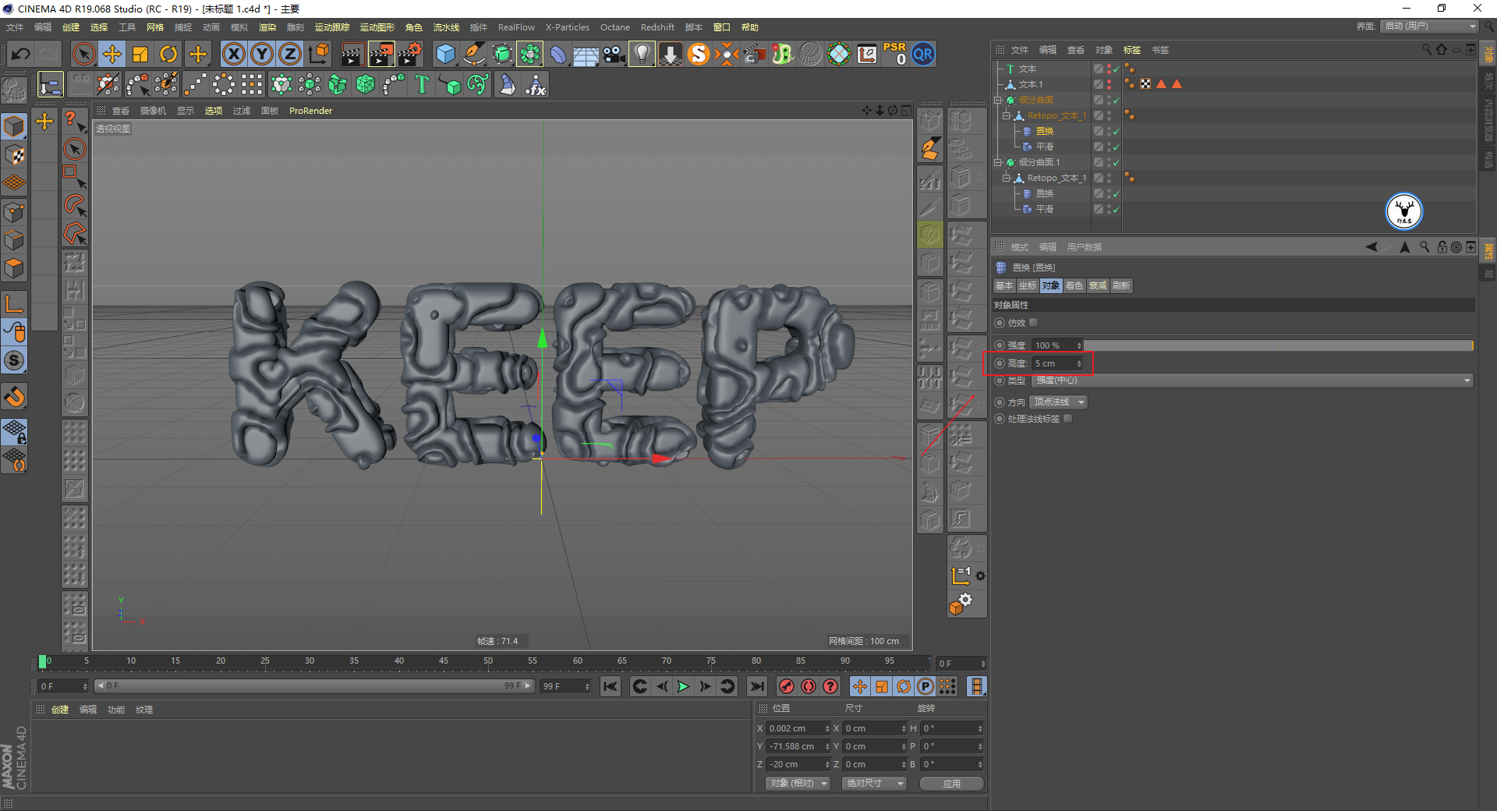Render the current view (clapperboard icon)

click(352, 54)
